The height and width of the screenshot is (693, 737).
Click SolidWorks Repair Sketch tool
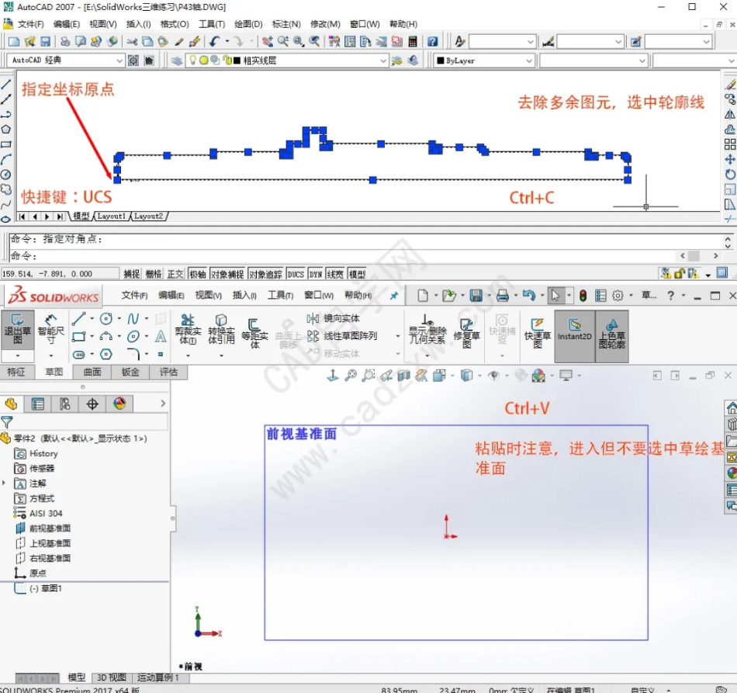[467, 333]
